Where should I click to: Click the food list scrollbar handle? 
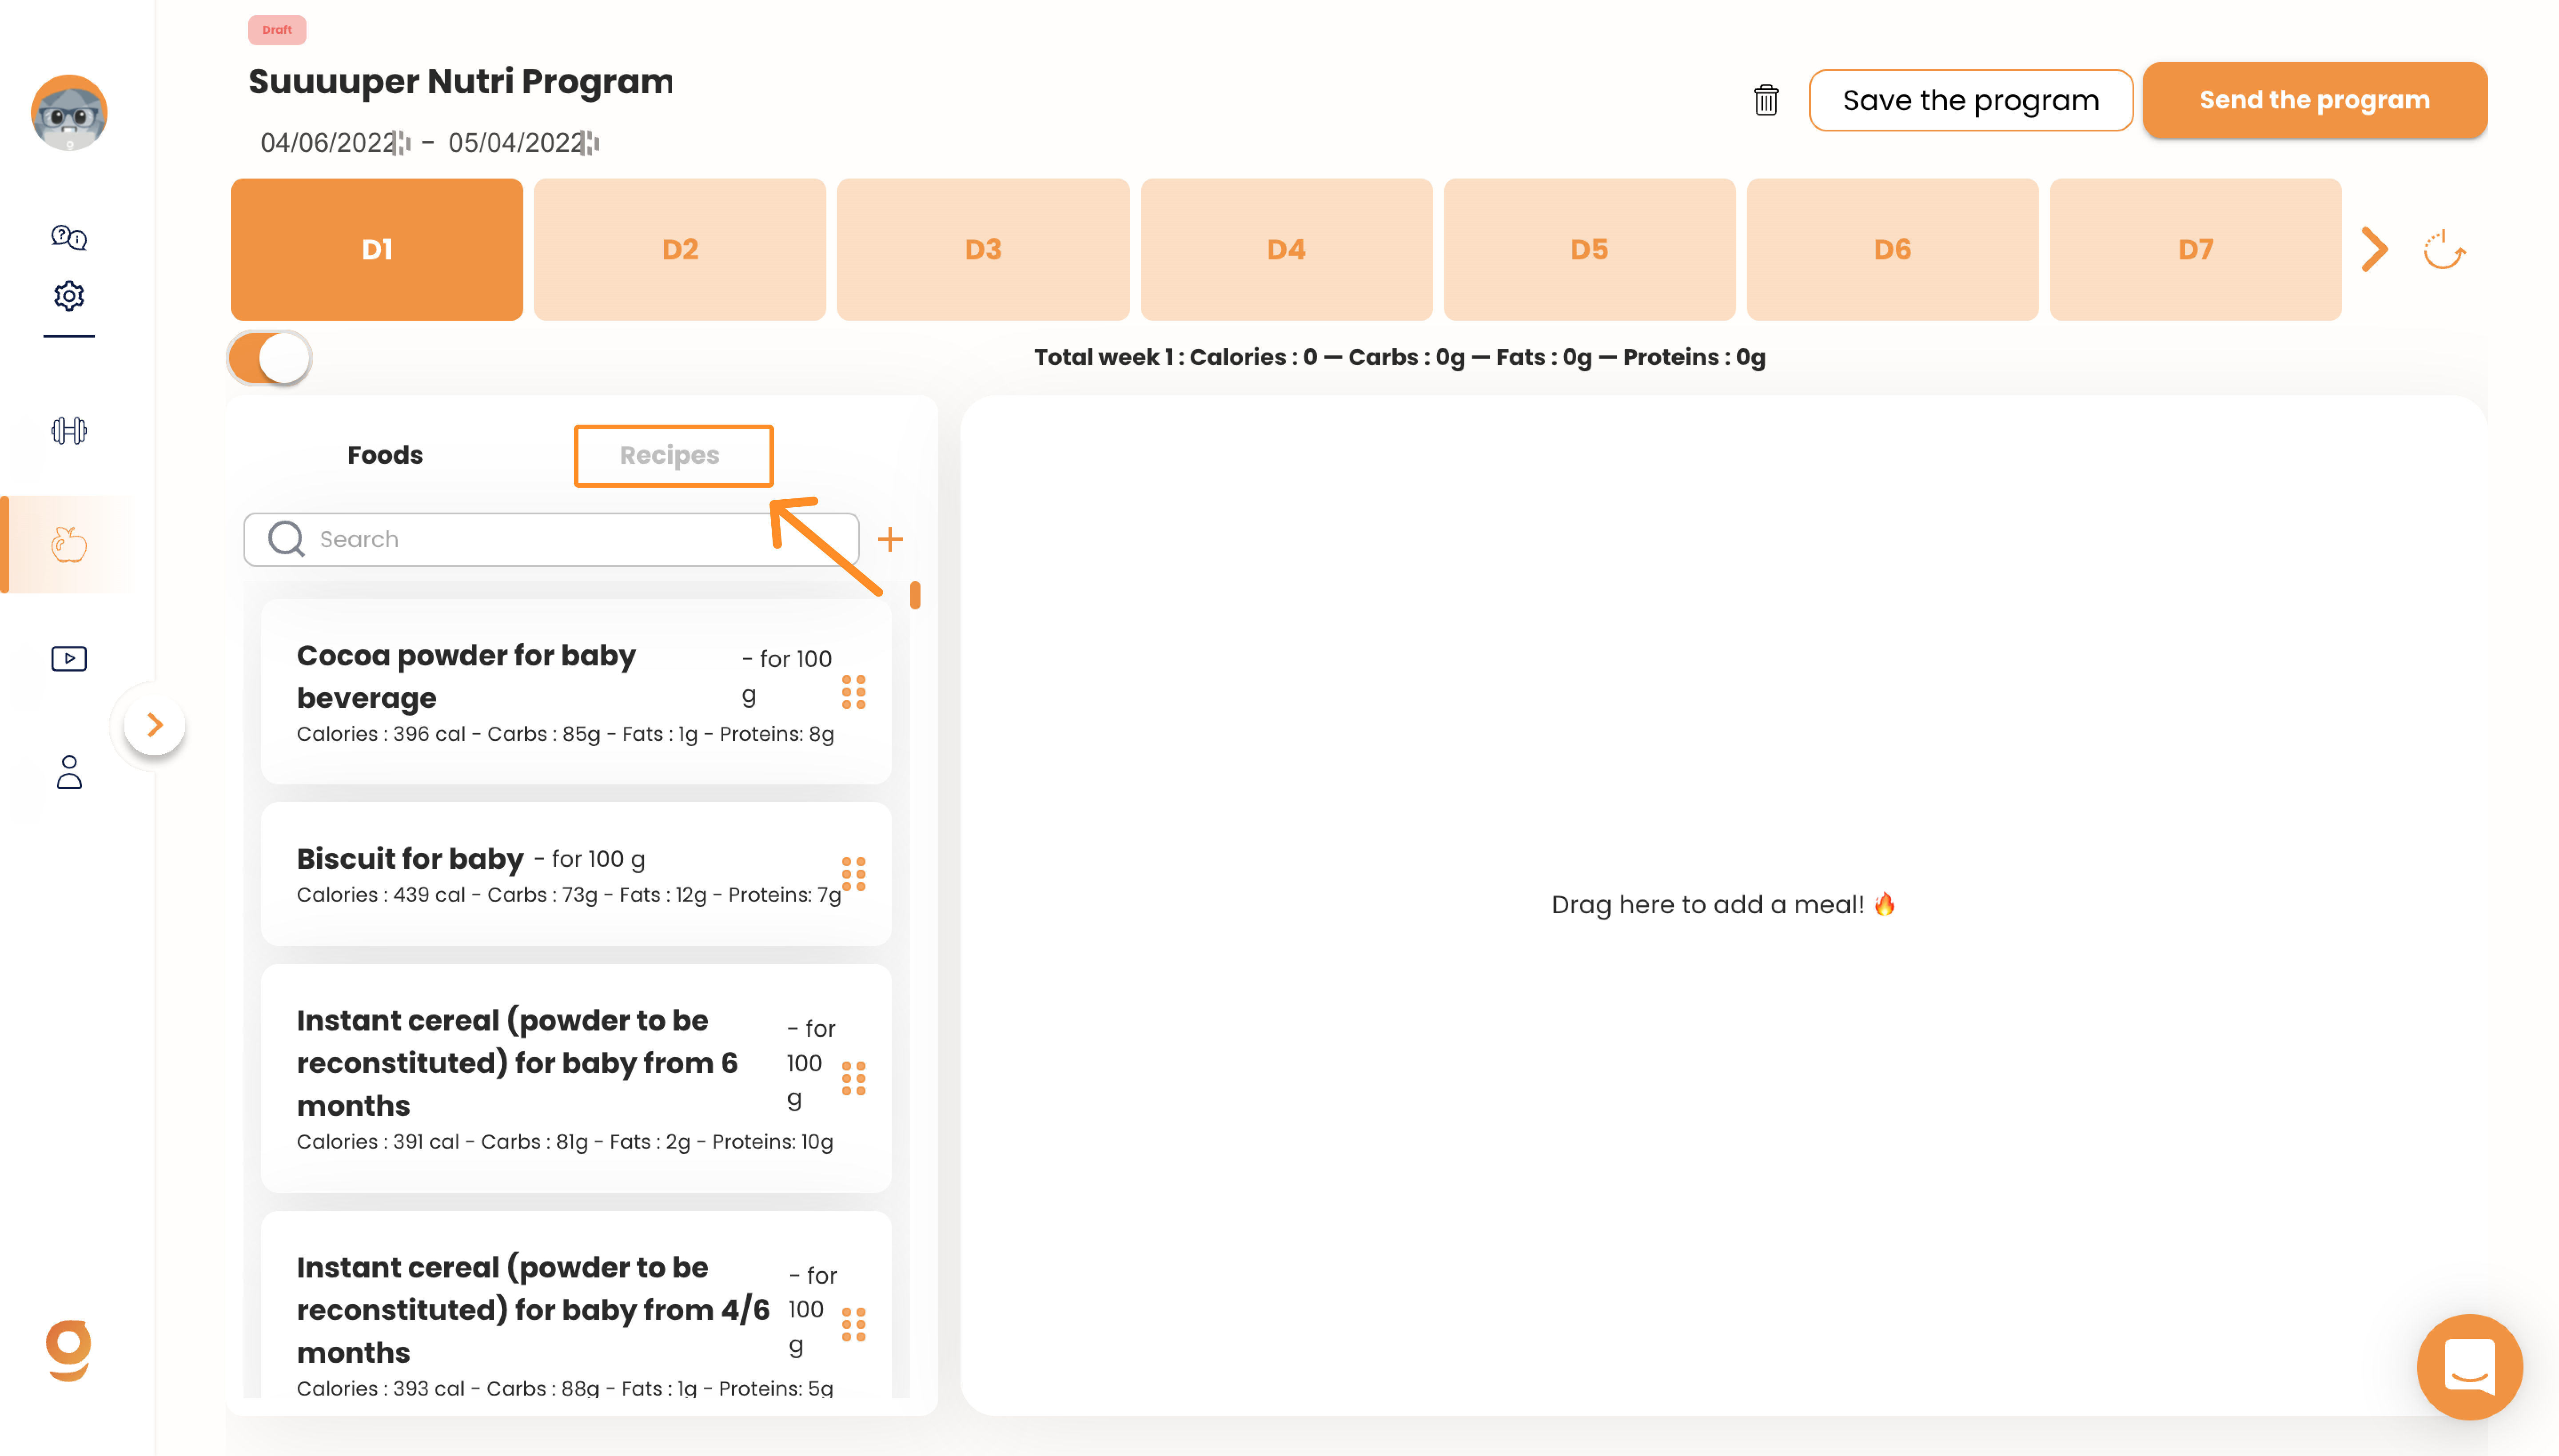click(x=915, y=595)
